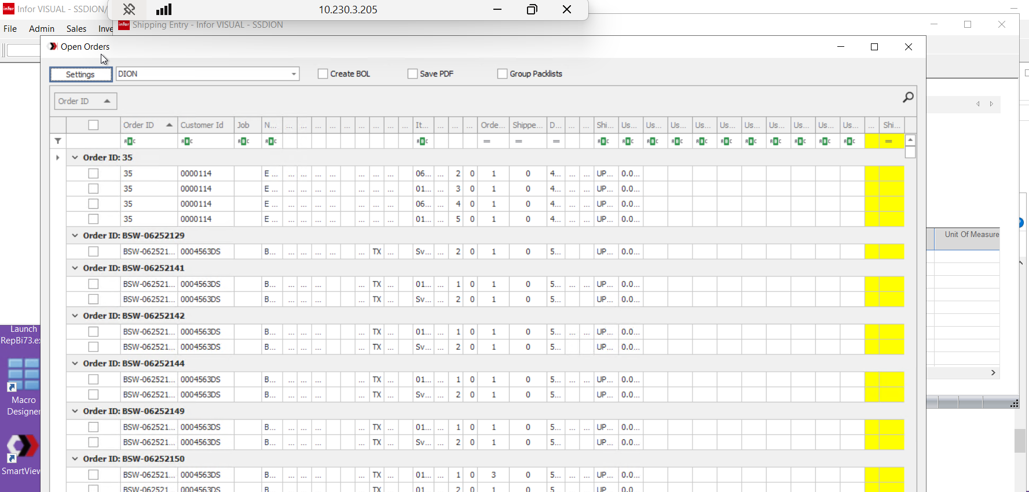
Task: Click yellow filter cell under Shi... column
Action: [891, 141]
